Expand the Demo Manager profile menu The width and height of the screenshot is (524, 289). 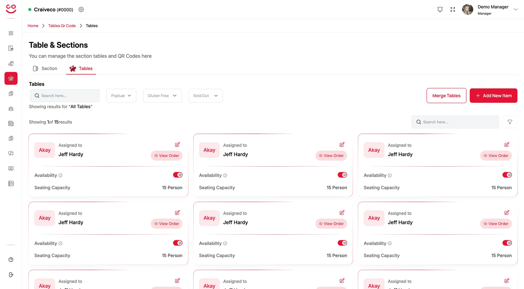pyautogui.click(x=515, y=9)
